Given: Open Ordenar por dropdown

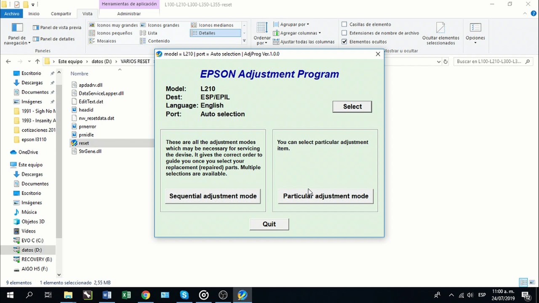Looking at the screenshot, I should pyautogui.click(x=262, y=34).
